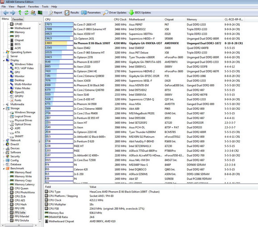
Task: Click BIOS Updates in the toolbar
Action: point(140,13)
